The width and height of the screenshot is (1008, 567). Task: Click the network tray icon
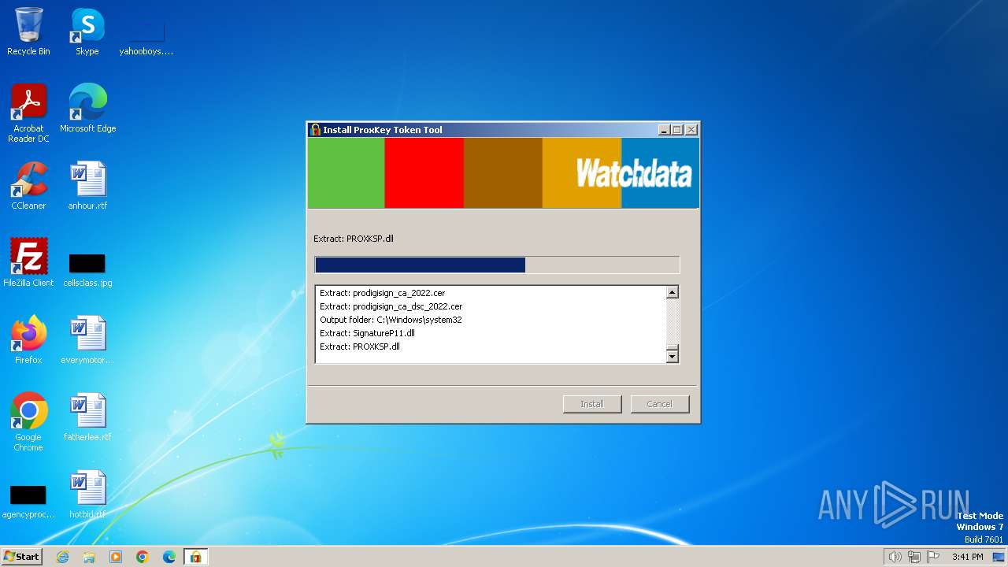(x=914, y=557)
